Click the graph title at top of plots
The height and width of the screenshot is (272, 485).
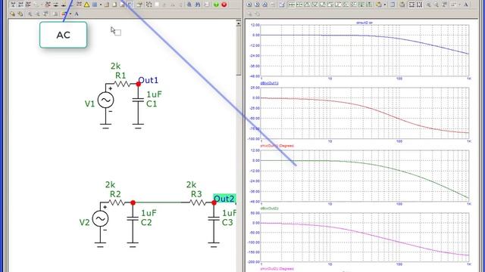(x=365, y=23)
